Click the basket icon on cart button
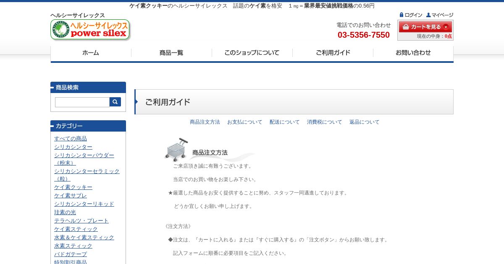 pyautogui.click(x=405, y=27)
